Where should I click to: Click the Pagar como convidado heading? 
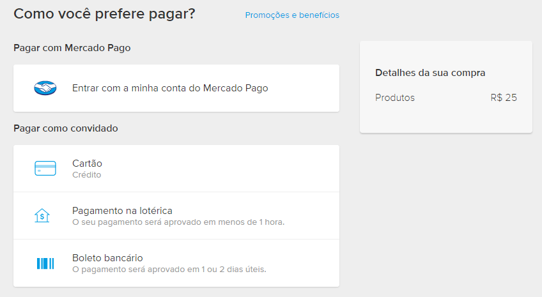[x=65, y=128]
